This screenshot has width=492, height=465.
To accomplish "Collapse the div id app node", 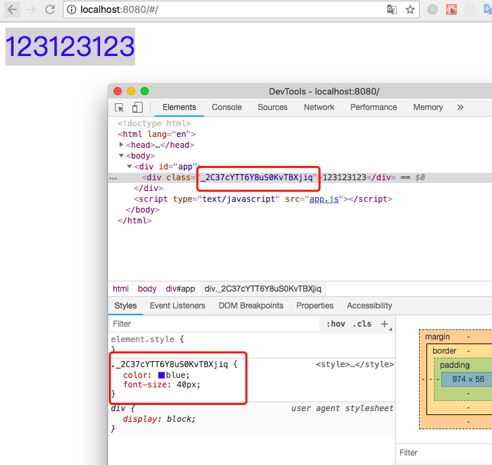I will [129, 167].
